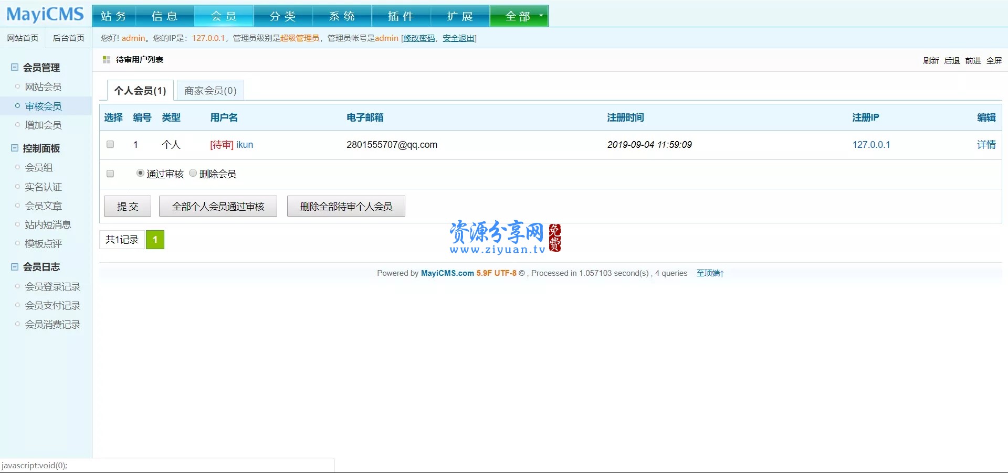1008x473 pixels.
Task: Click the 2019-09-04 11:59:09 registration time
Action: [649, 145]
